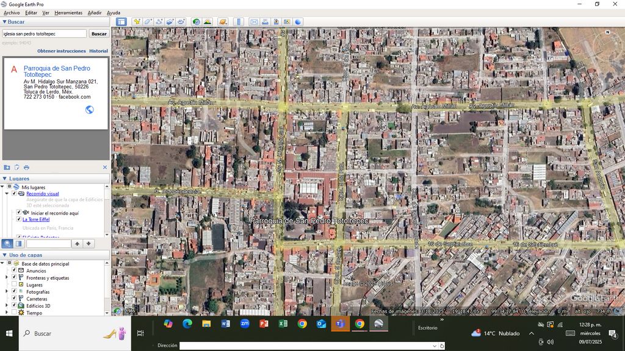625x351 pixels.
Task: Show the ruler measuring tool
Action: coord(239,21)
